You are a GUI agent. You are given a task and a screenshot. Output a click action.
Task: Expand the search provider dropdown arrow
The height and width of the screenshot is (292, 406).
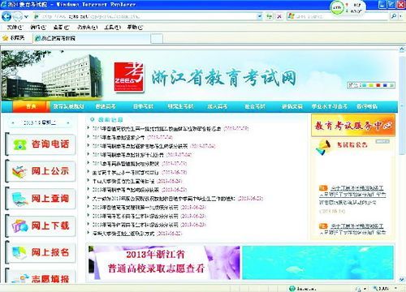point(401,16)
